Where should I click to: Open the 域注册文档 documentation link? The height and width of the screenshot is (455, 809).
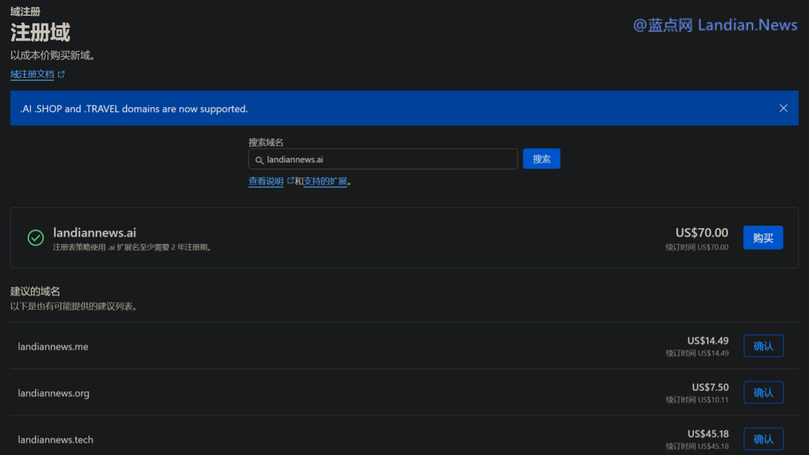[x=32, y=75]
